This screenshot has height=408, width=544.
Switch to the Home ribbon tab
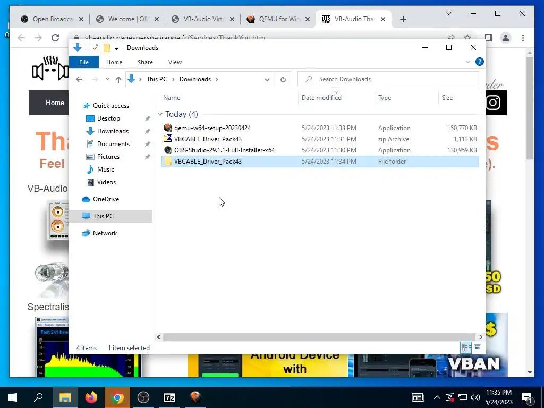pos(114,62)
